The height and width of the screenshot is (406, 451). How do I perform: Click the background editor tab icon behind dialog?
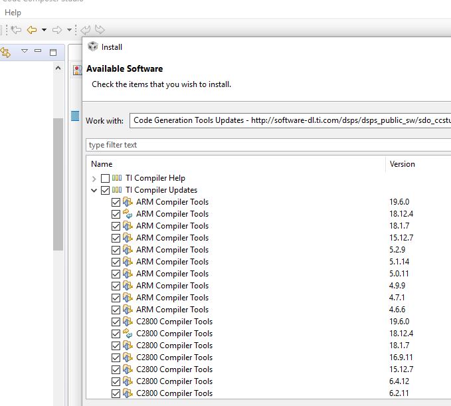click(x=77, y=70)
